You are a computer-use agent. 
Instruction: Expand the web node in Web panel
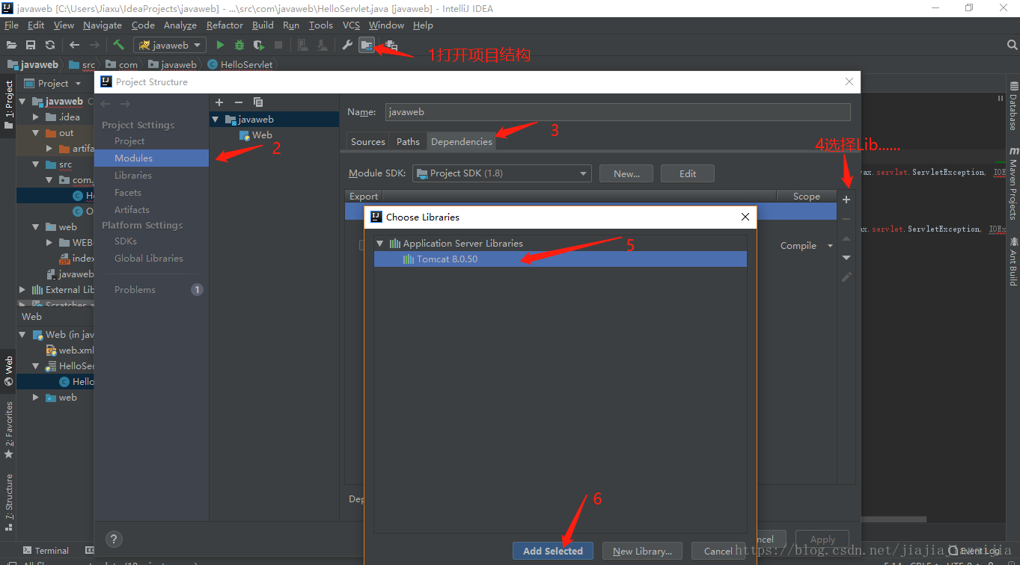(x=36, y=398)
